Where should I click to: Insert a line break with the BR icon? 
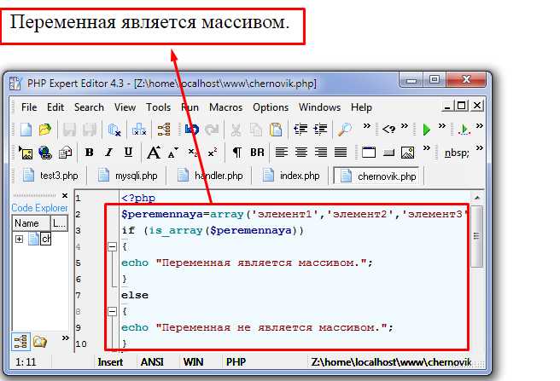pos(257,153)
